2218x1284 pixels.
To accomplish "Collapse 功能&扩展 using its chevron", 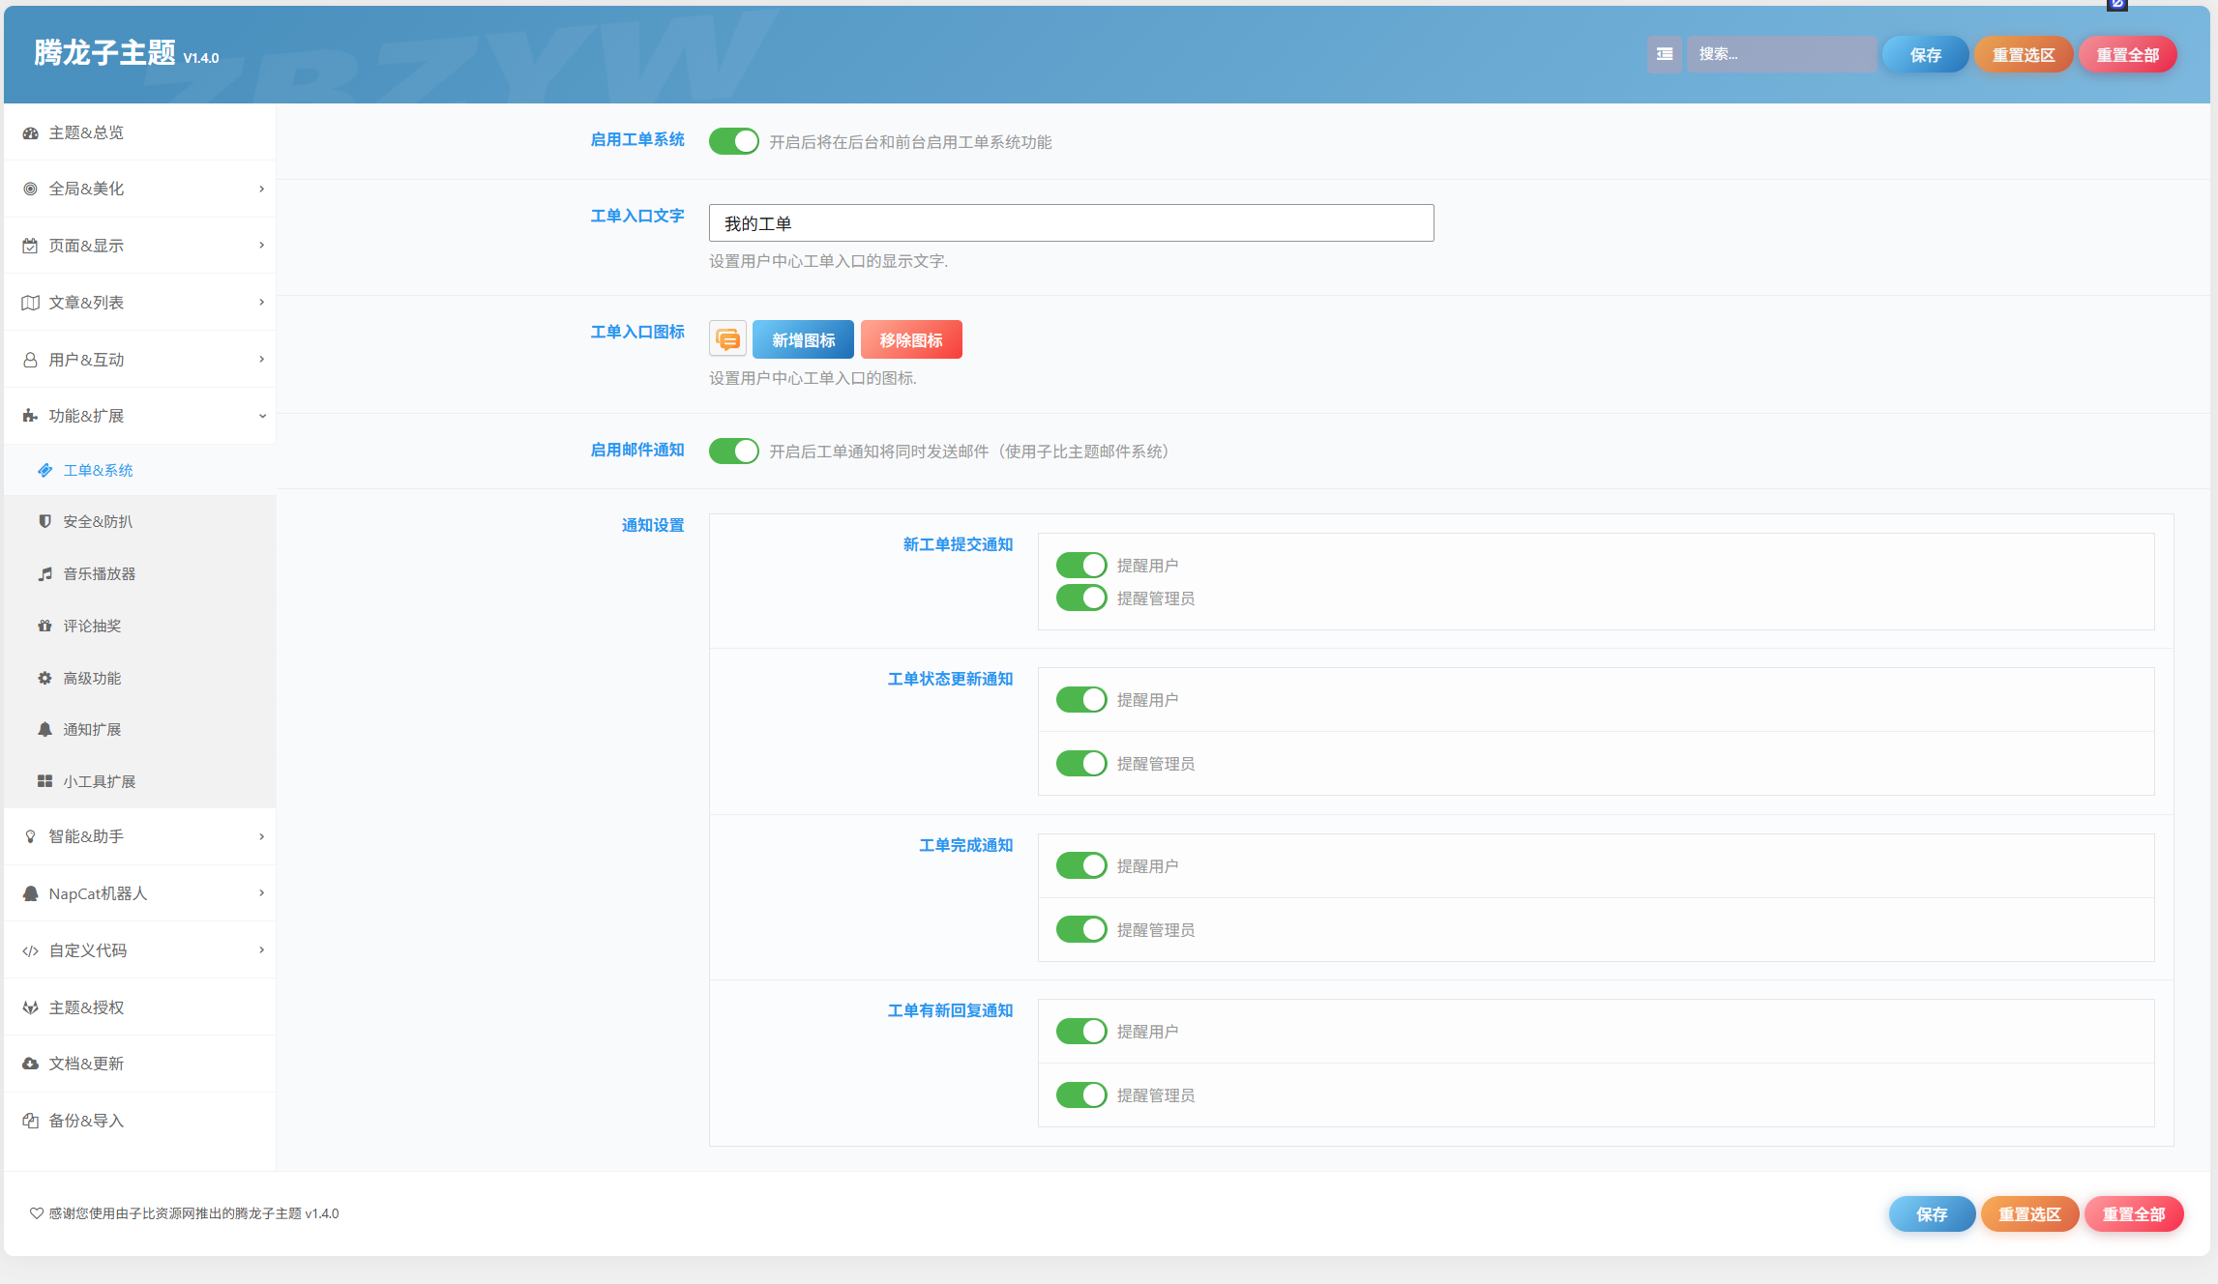I will pyautogui.click(x=261, y=416).
